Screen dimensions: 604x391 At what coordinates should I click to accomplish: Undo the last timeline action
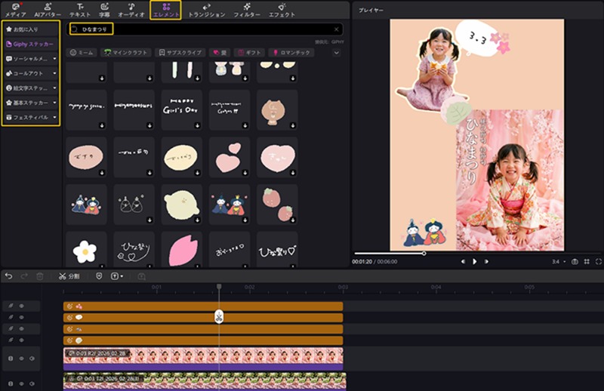click(x=8, y=276)
